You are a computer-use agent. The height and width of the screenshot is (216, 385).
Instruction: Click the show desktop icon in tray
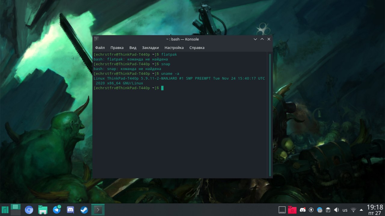[x=282, y=210]
